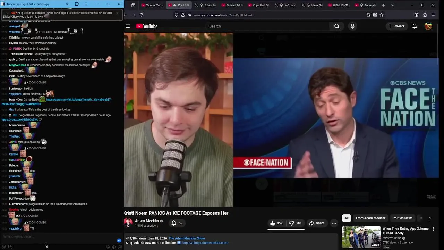Open the Firefox application menu
Image resolution: width=444 pixels, height=250 pixels.
[433, 15]
